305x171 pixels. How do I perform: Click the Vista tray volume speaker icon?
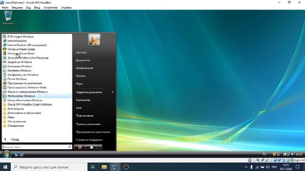click(x=293, y=154)
